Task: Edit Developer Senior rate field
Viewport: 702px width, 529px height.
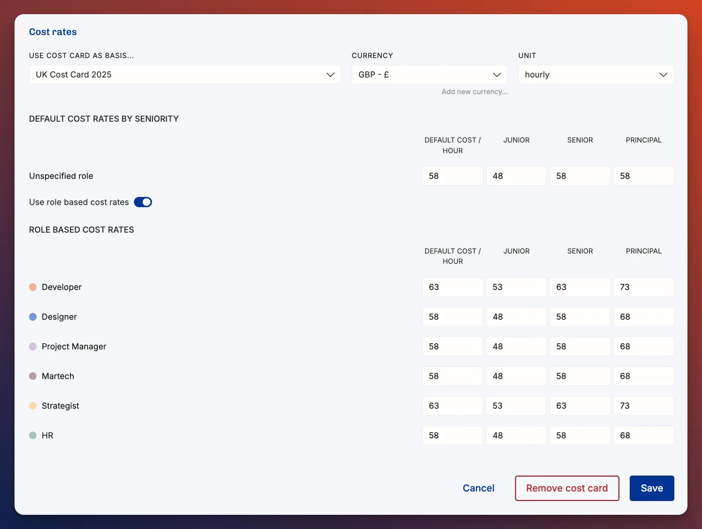Action: coord(580,287)
